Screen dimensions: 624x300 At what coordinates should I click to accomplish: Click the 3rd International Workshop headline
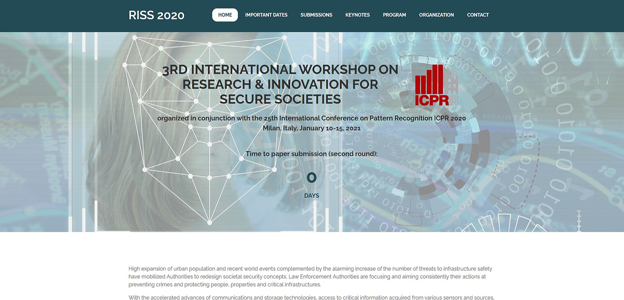click(280, 84)
